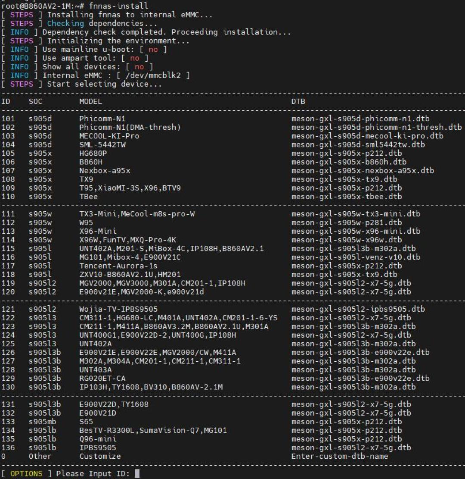Click "meson-gxl-s905x-b860h.dtb"
Image resolution: width=465 pixels, height=479 pixels.
[x=349, y=162]
